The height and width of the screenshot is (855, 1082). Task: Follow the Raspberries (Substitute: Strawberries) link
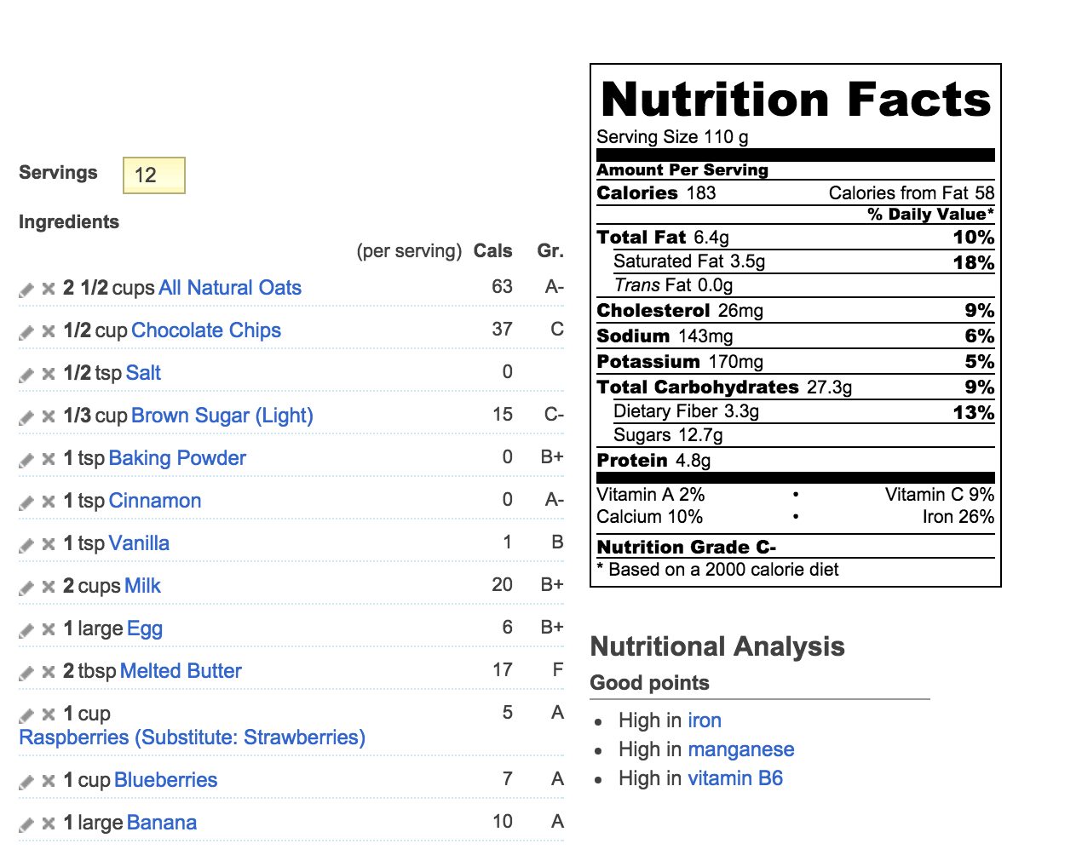(192, 737)
